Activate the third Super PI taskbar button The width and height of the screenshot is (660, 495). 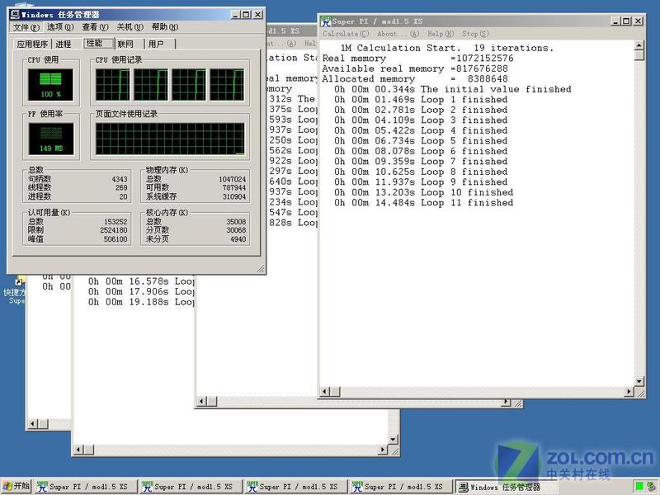pyautogui.click(x=295, y=487)
